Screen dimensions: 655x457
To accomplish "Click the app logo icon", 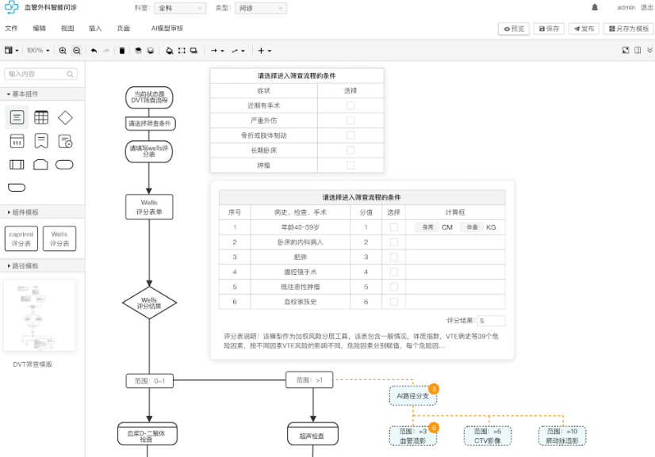I will pos(11,7).
